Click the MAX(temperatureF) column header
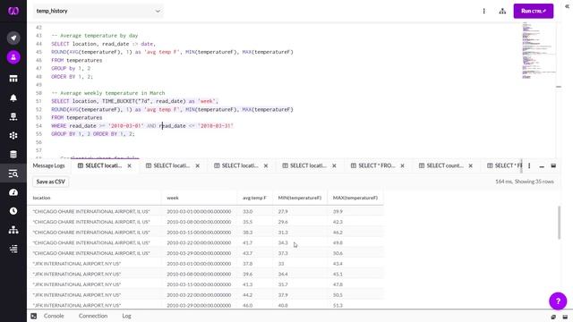 (x=355, y=198)
